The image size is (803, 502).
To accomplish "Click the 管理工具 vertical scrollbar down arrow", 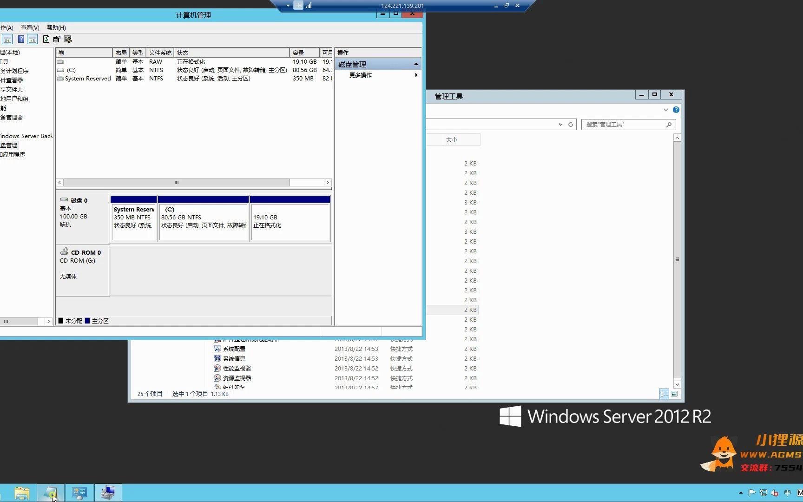I will (677, 384).
